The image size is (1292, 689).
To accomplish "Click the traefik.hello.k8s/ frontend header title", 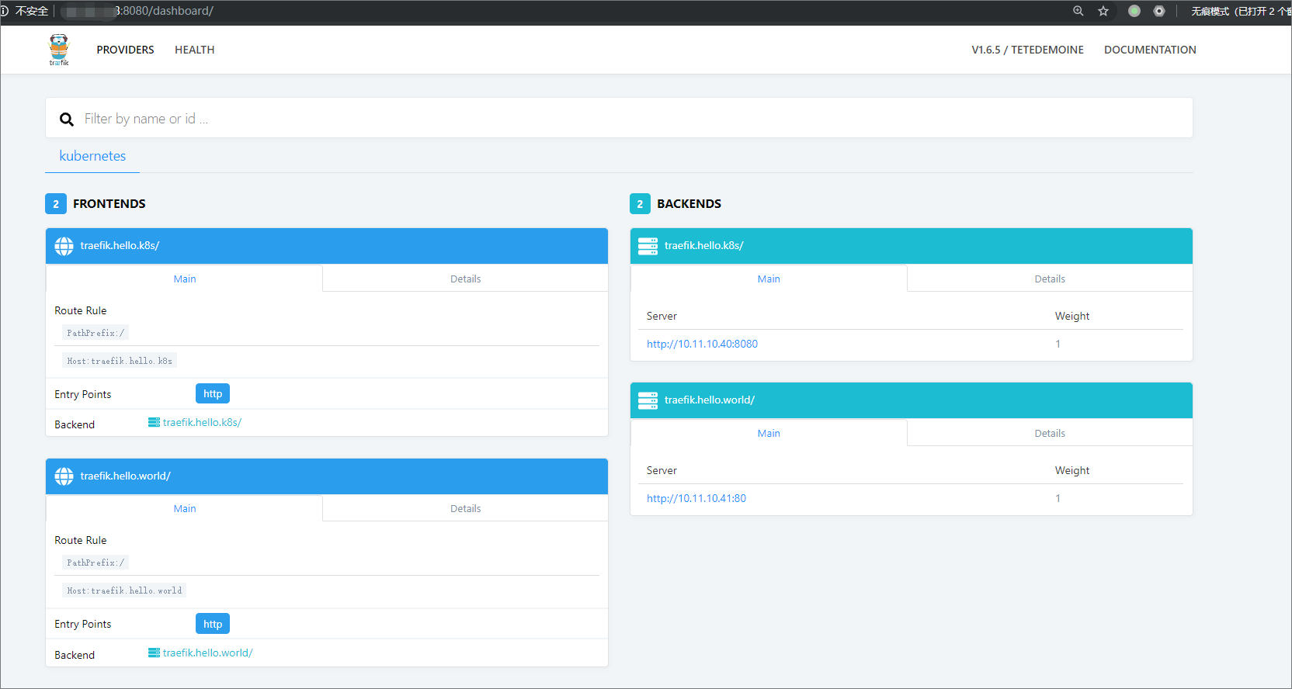I will coord(120,245).
